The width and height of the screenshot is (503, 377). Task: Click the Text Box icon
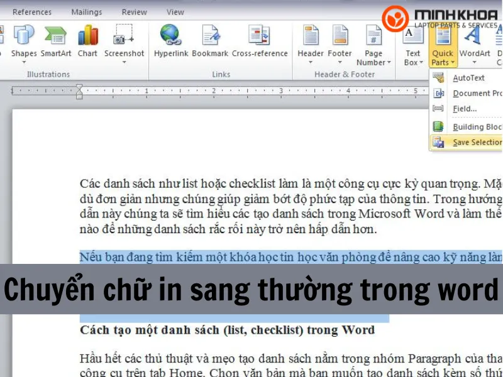(412, 35)
